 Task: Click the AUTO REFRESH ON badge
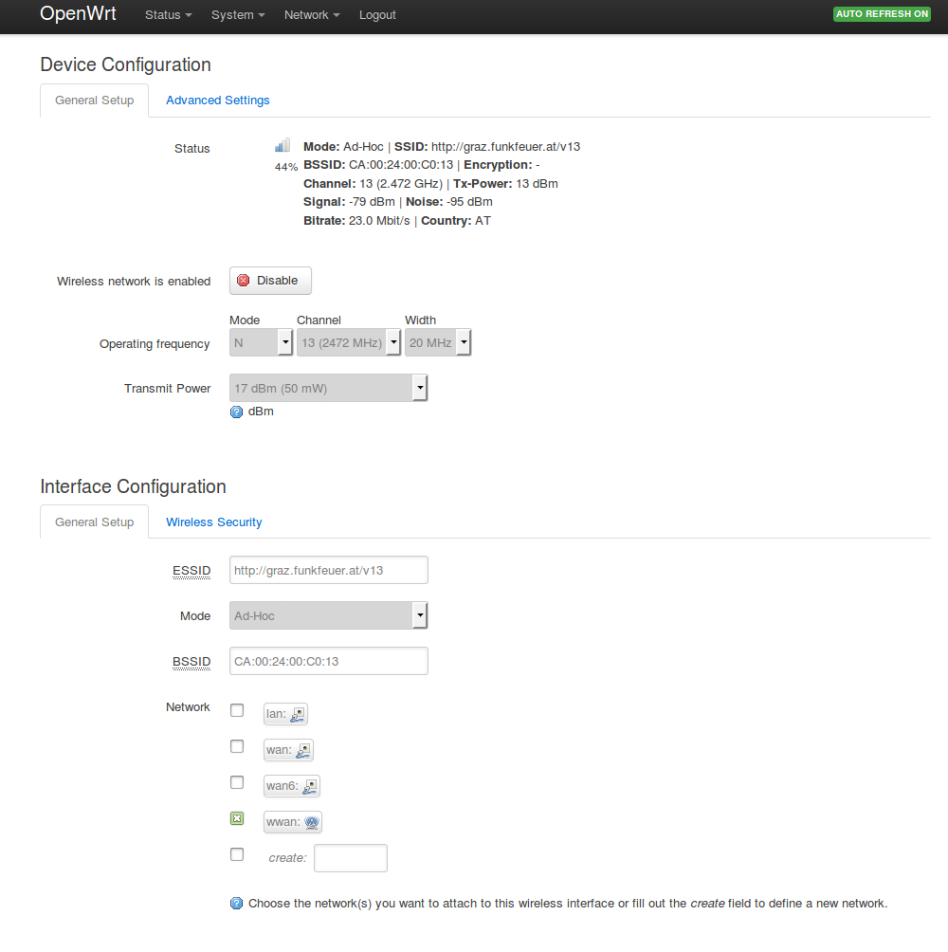coord(882,14)
